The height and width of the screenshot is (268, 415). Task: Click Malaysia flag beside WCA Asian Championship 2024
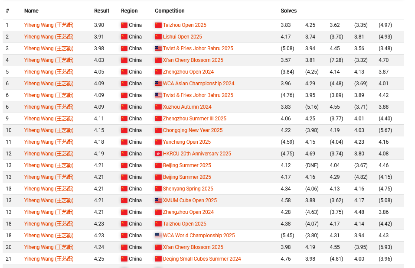(158, 84)
